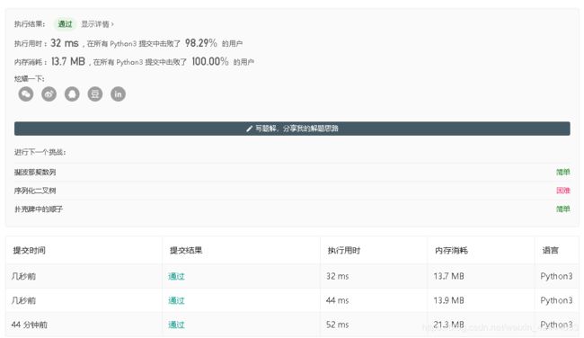Click the 内存消耗 column header
This screenshot has width=584, height=338.
click(x=451, y=251)
